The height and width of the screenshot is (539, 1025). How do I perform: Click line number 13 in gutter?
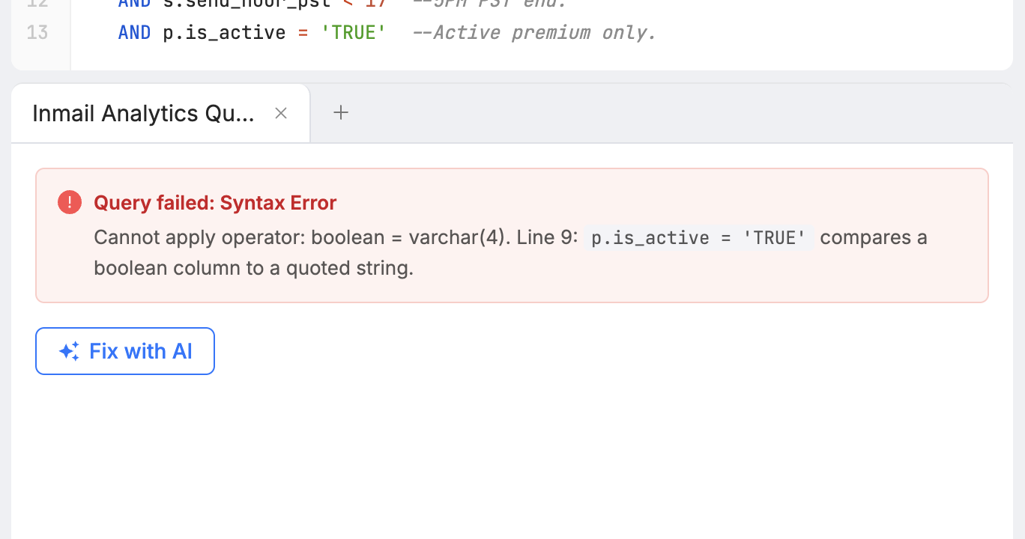37,32
